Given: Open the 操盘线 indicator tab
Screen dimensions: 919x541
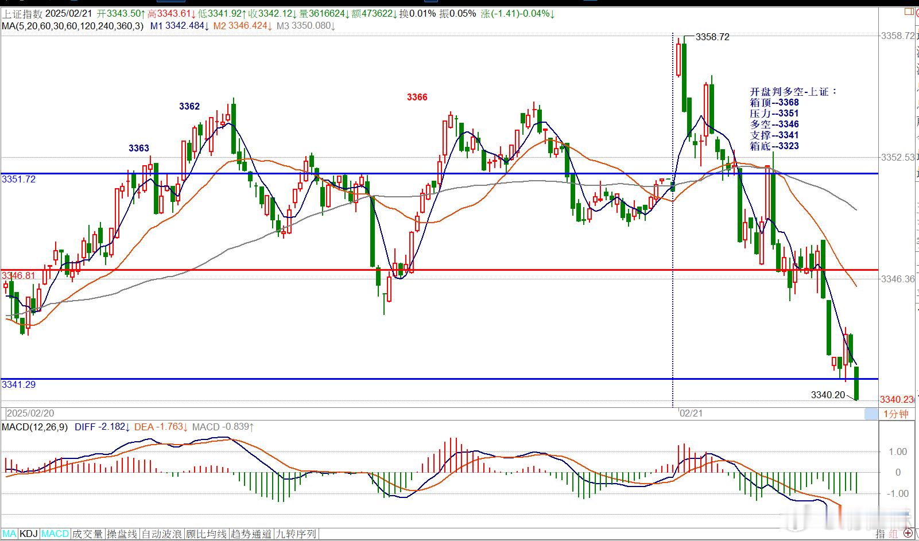Looking at the screenshot, I should 122,534.
